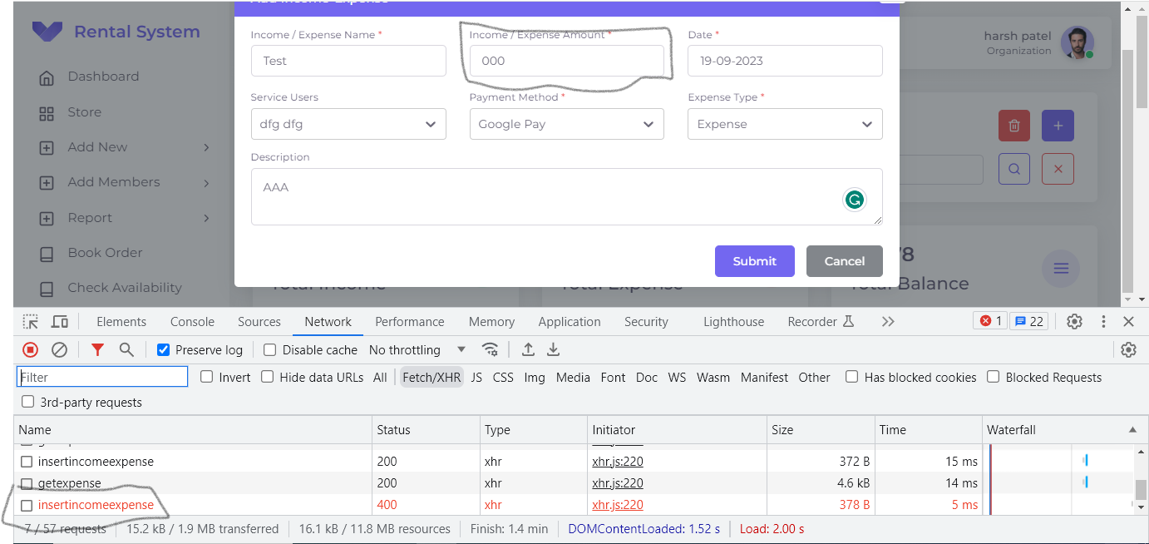The width and height of the screenshot is (1149, 544).
Task: Click the Income / Expense Amount field
Action: (566, 61)
